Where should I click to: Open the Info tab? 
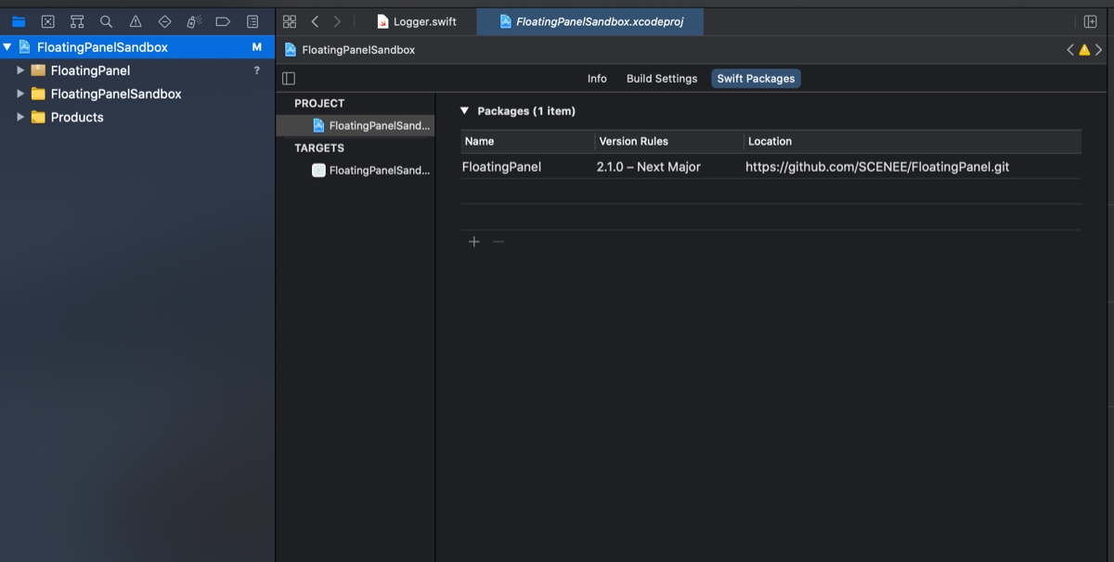click(x=597, y=79)
